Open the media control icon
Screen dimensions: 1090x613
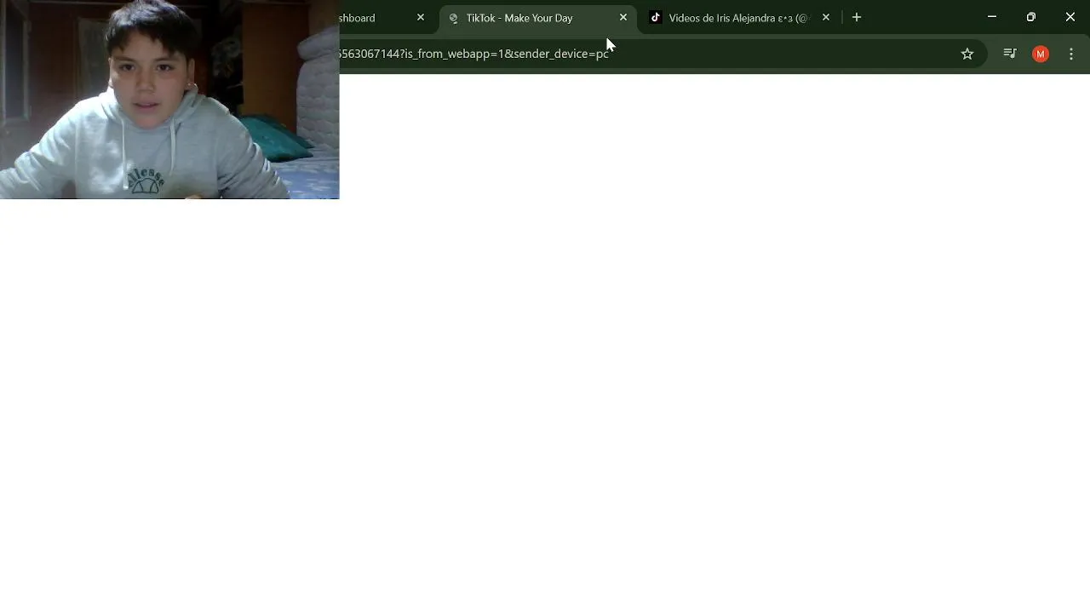tap(1010, 54)
